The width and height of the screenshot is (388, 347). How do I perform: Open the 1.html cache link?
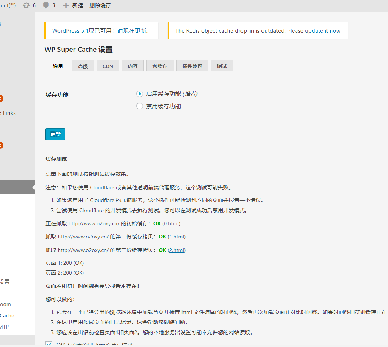[x=177, y=237]
